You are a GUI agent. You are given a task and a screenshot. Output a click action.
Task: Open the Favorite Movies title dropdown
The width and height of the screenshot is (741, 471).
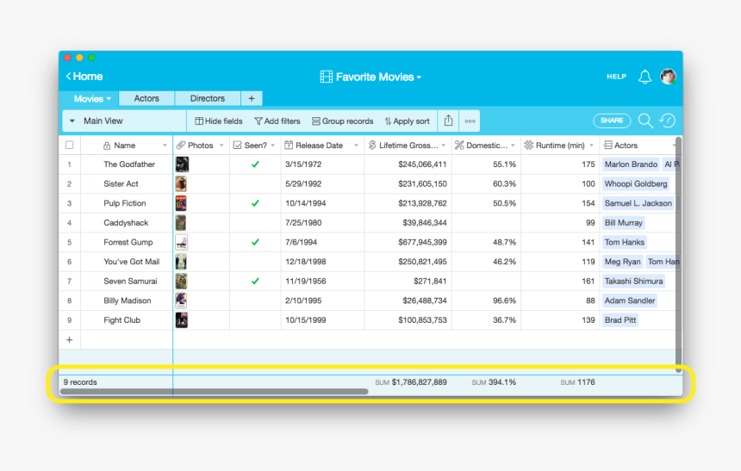pos(419,77)
